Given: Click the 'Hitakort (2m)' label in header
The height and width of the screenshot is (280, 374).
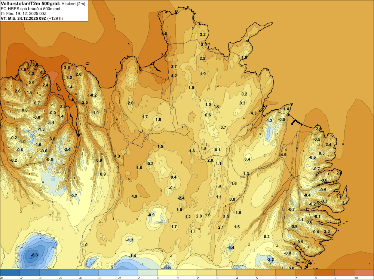Looking at the screenshot, I should click(73, 4).
